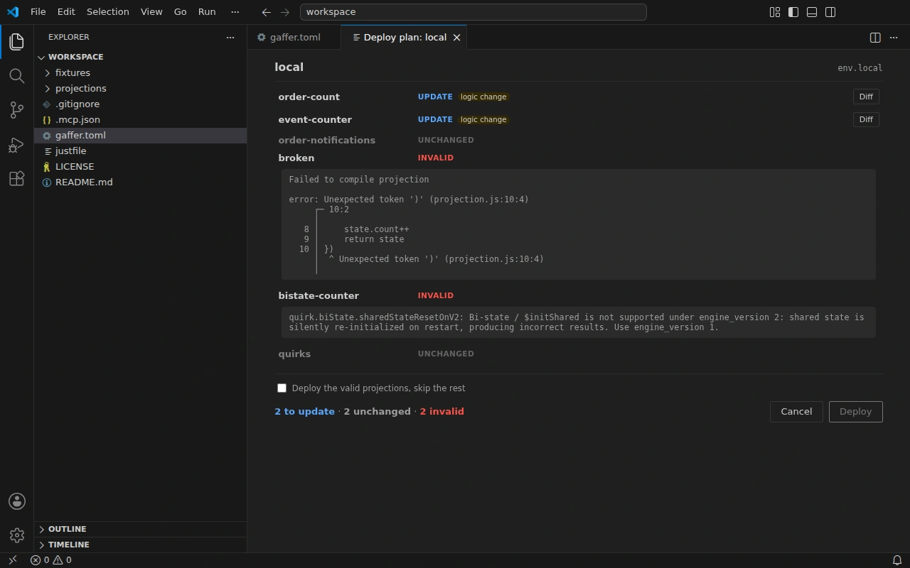Click the broken projection name
The width and height of the screenshot is (910, 568).
coord(296,158)
